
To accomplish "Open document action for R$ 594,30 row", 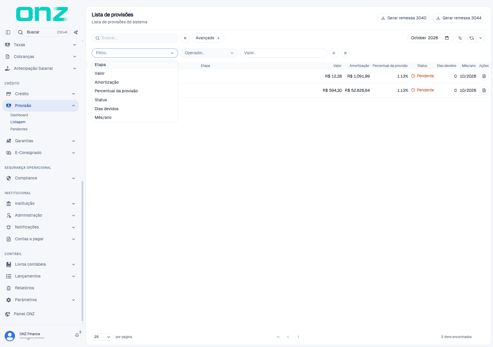I will click(x=484, y=90).
